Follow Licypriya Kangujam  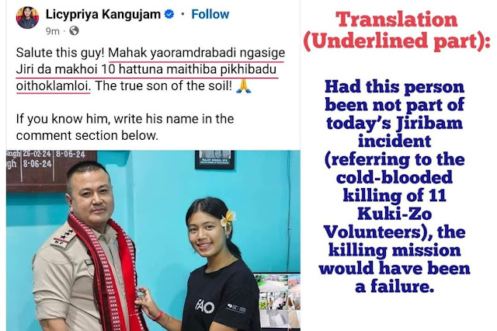210,14
